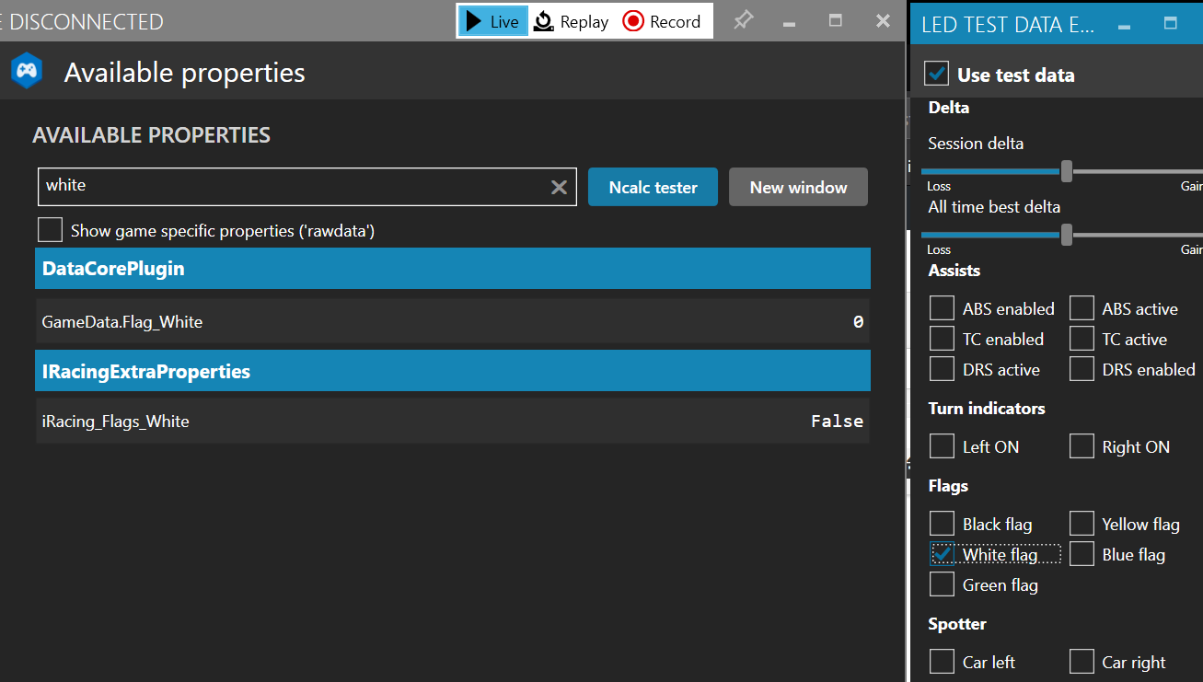Image resolution: width=1203 pixels, height=682 pixels.
Task: Tick the Blue flag checkbox
Action: [1082, 554]
